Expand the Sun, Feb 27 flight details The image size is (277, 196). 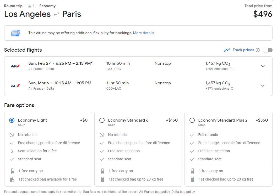click(263, 66)
